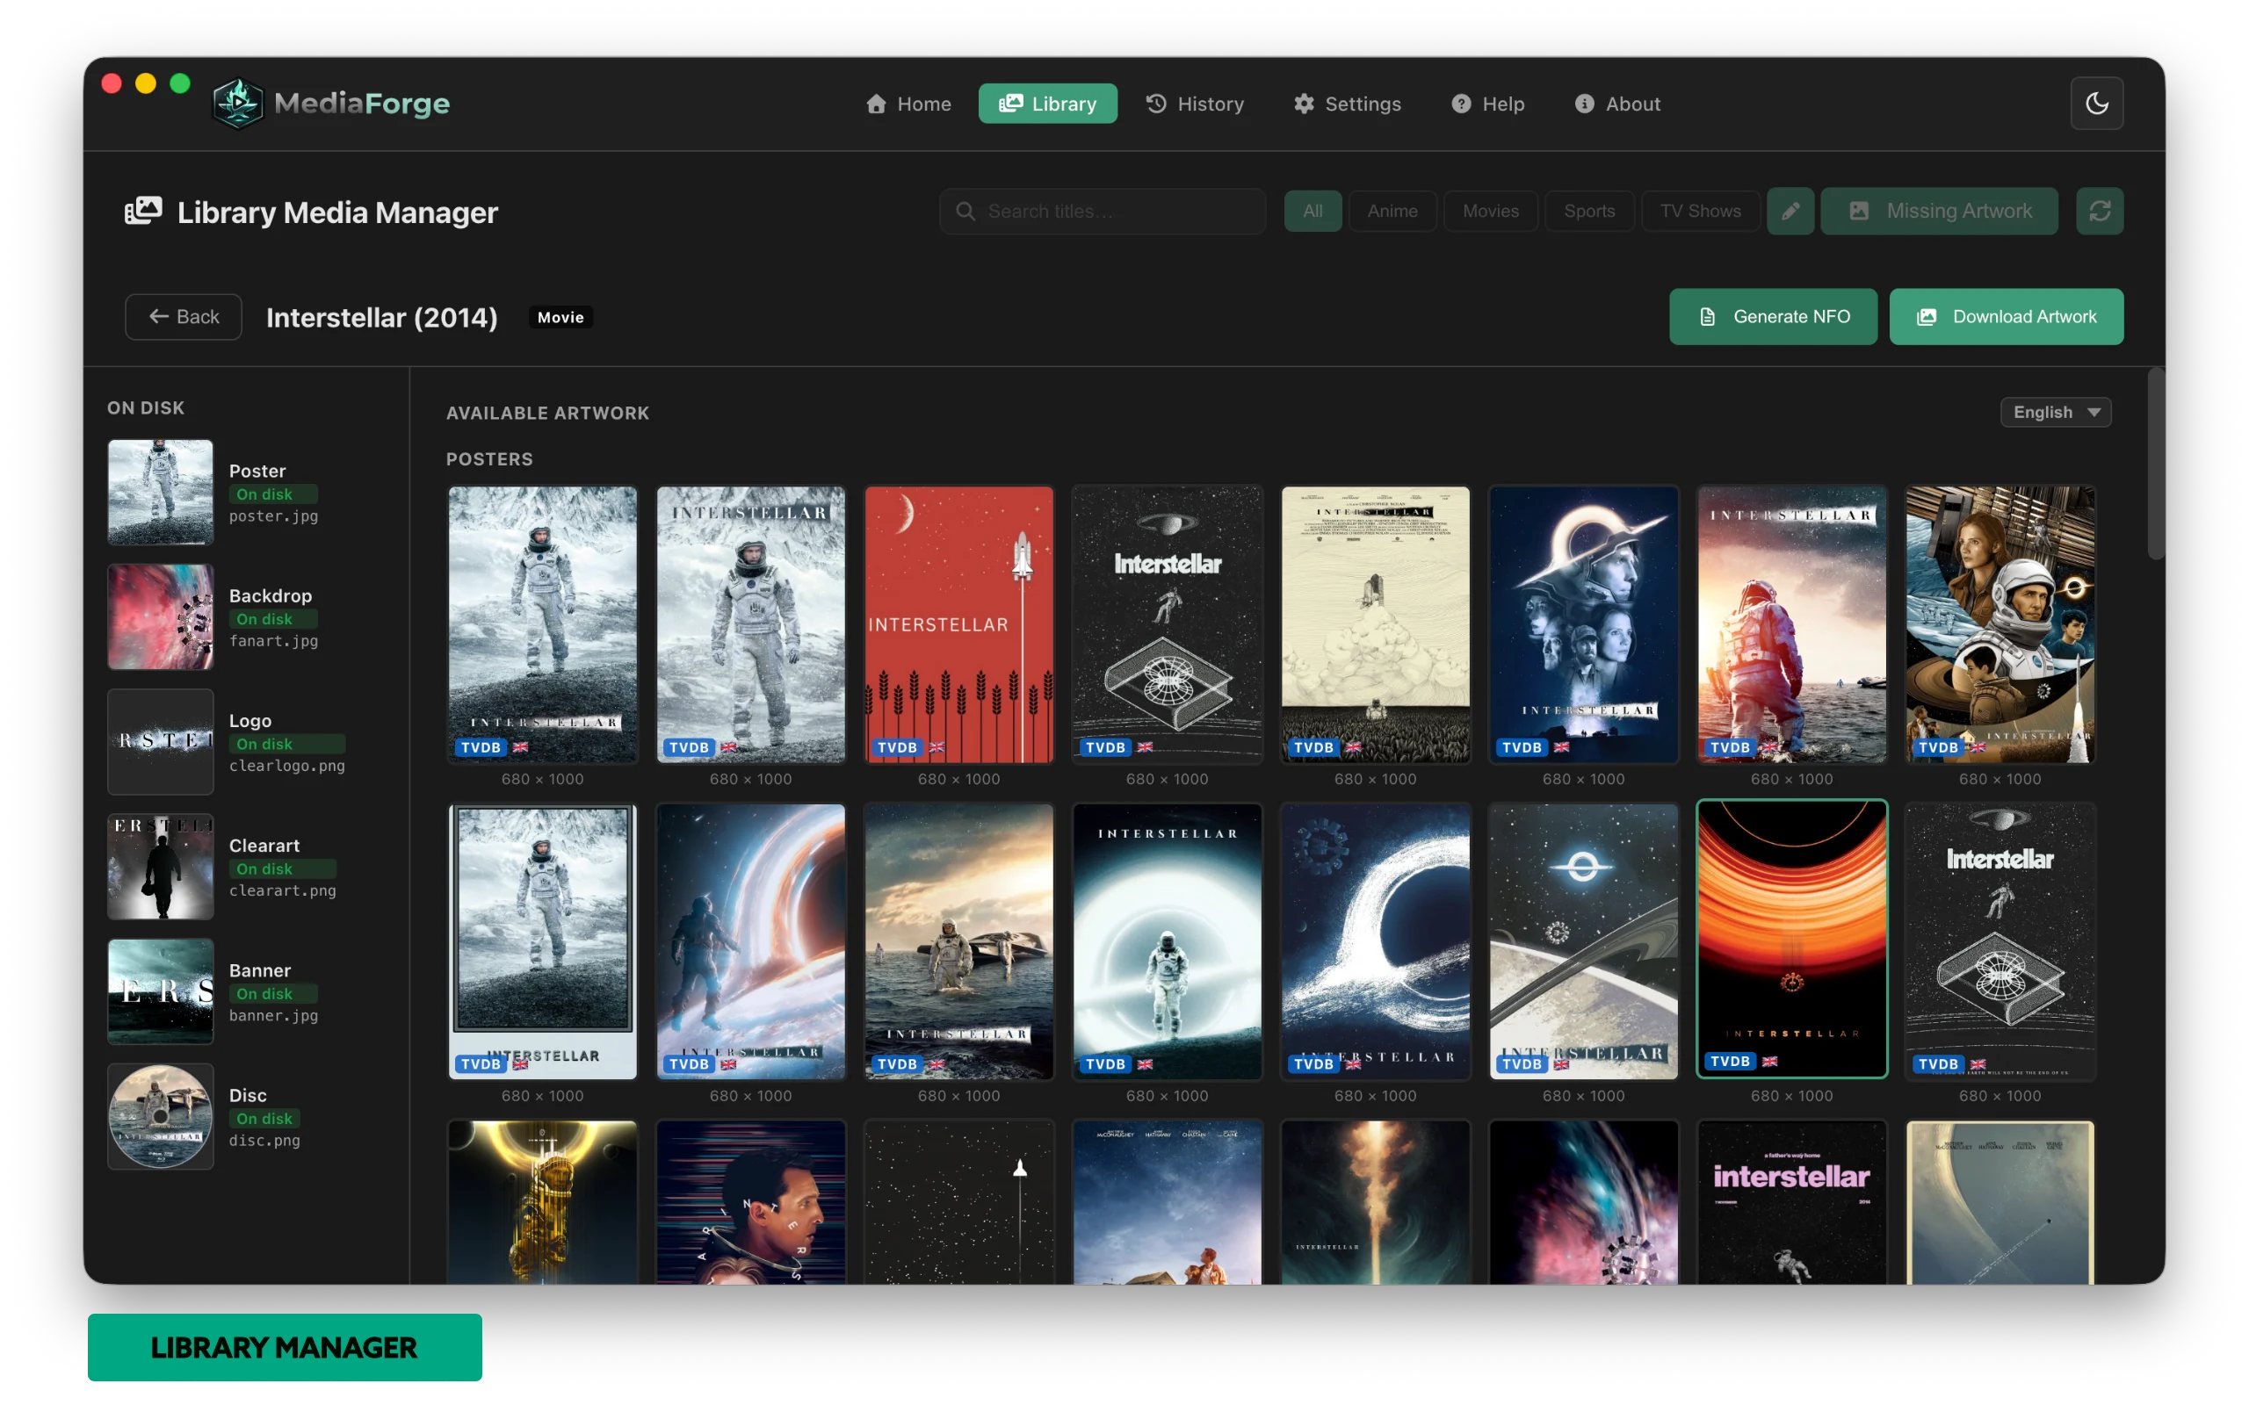Click the refresh library icon button
The image size is (2249, 1405).
[2100, 211]
